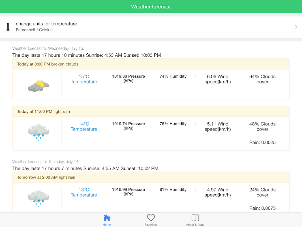Click the thermometer icon
Image resolution: width=302 pixels, height=227 pixels.
pyautogui.click(x=8, y=27)
